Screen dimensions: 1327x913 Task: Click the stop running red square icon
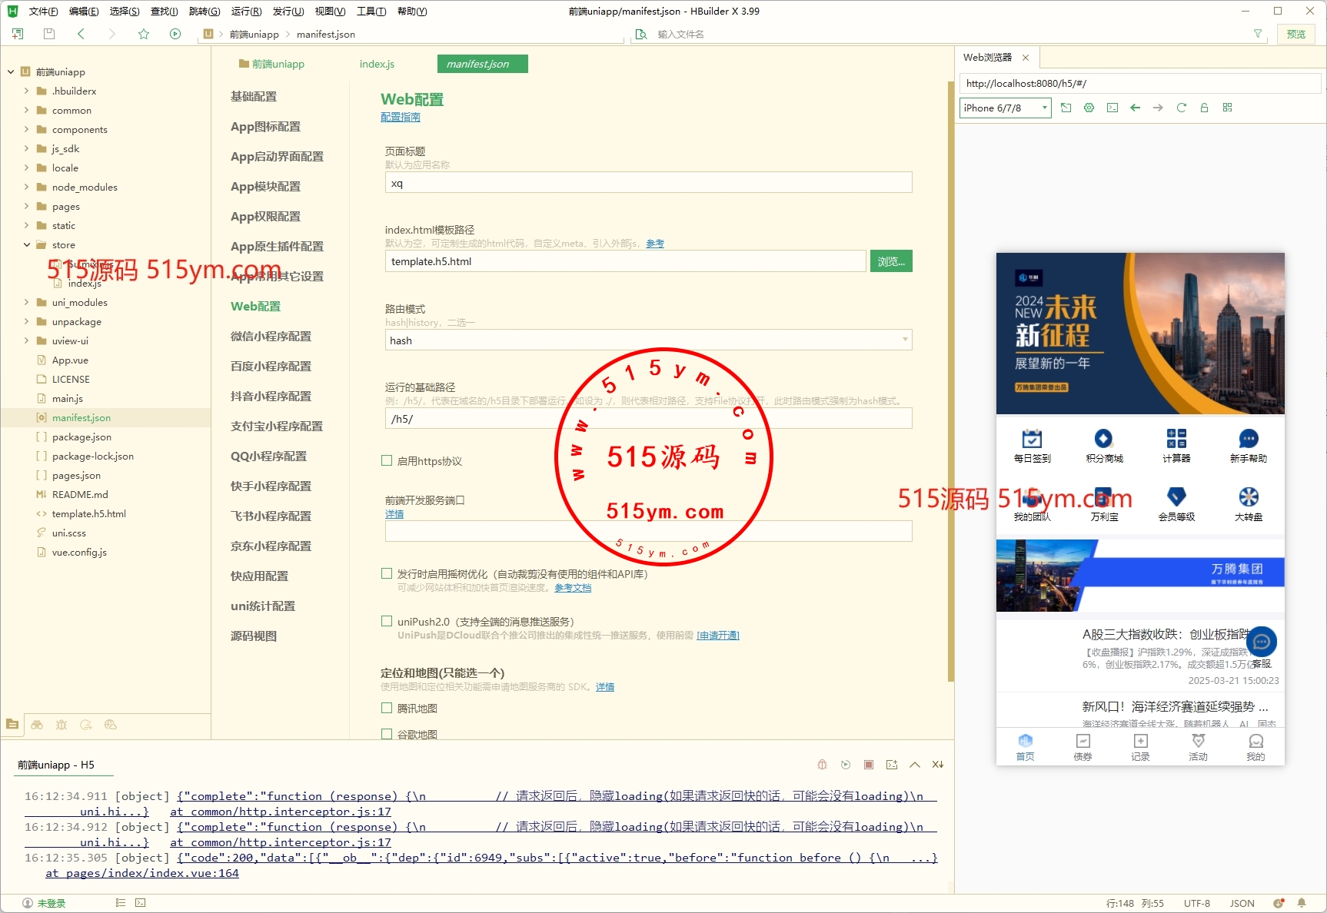(868, 765)
